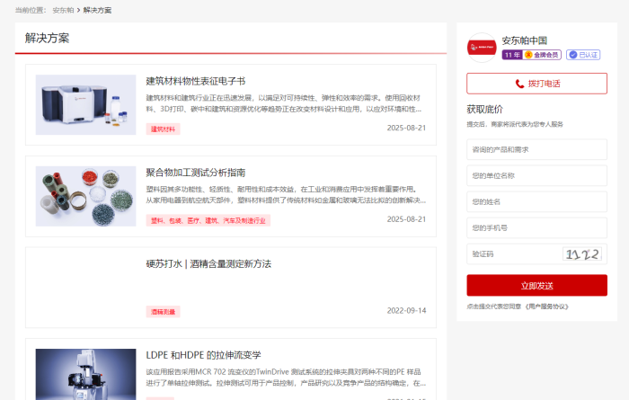
Task: Select the 您的姓名 name field
Action: (536, 201)
